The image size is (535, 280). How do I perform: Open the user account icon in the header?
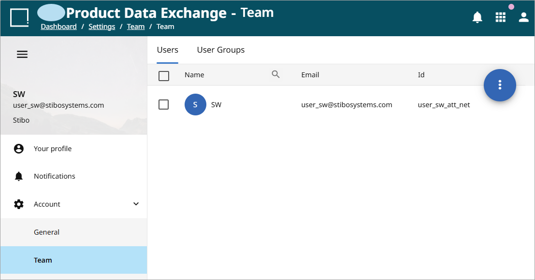[x=523, y=17]
